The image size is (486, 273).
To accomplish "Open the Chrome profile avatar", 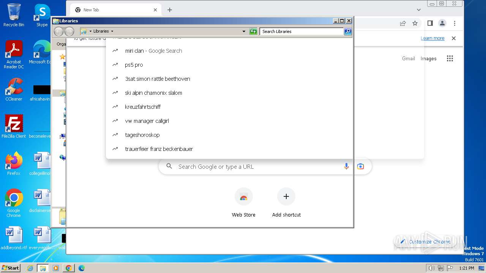I will click(442, 23).
